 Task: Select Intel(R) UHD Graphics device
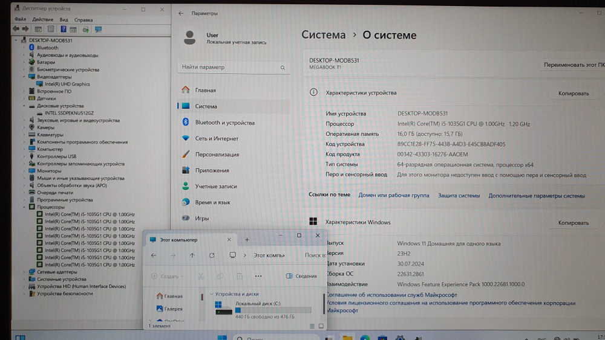tap(67, 84)
